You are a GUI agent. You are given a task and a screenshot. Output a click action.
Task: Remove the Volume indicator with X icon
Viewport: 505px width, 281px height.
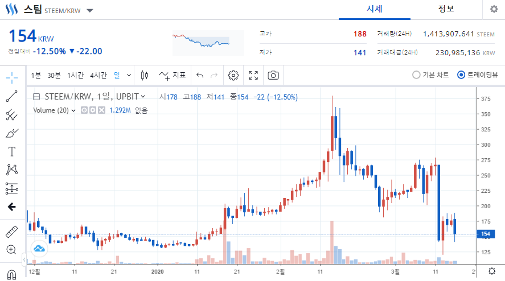(x=101, y=110)
